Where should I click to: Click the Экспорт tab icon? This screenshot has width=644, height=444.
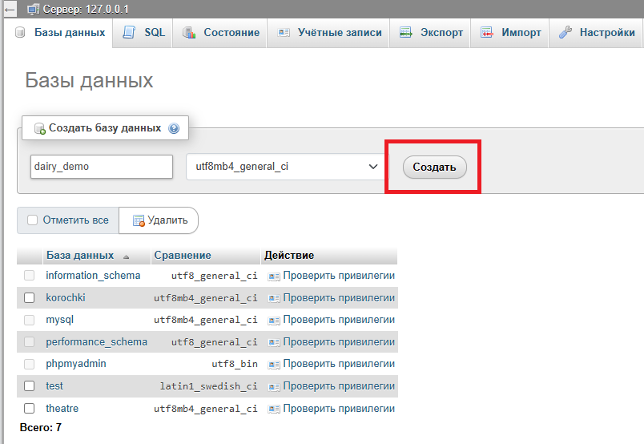[x=406, y=33]
